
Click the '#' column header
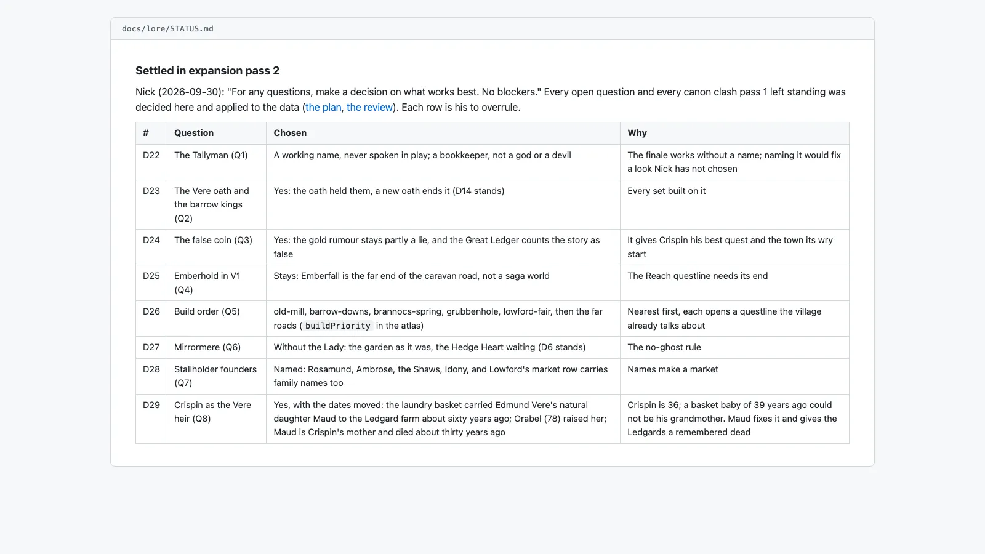pyautogui.click(x=151, y=133)
